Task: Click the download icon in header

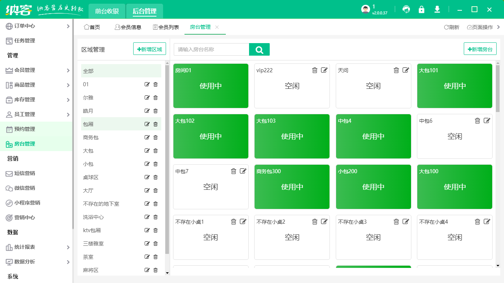Action: tap(437, 10)
